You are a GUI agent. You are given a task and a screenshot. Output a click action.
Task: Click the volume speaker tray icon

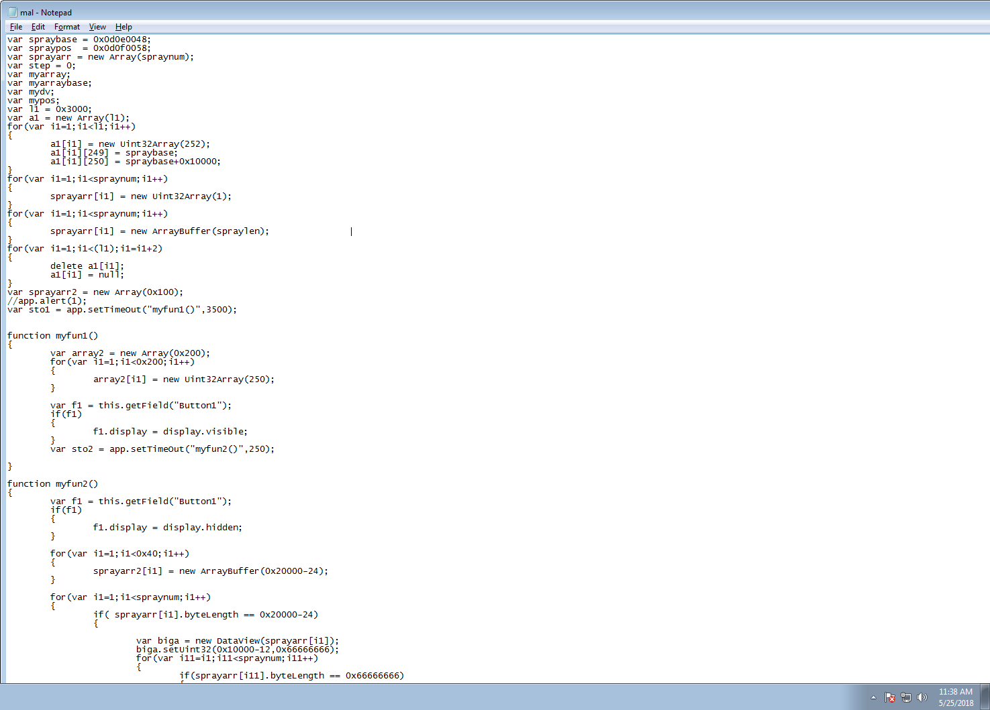pos(922,697)
